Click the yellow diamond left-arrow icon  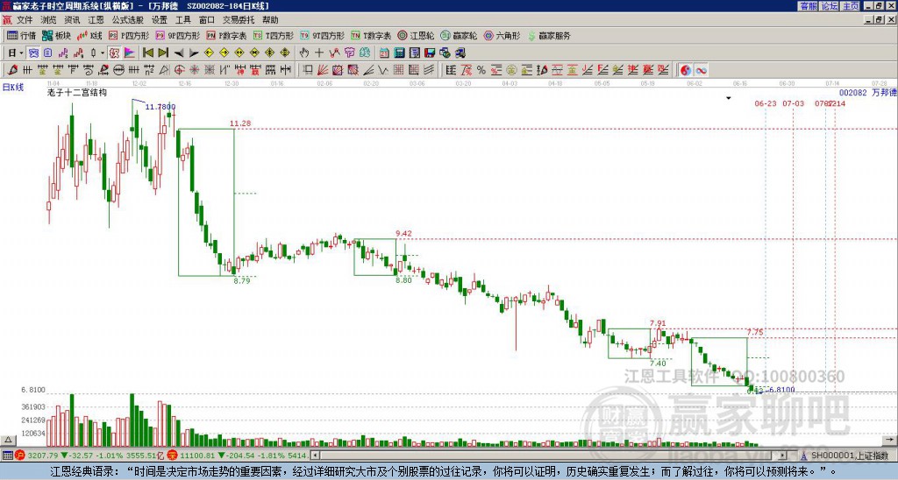tap(209, 53)
